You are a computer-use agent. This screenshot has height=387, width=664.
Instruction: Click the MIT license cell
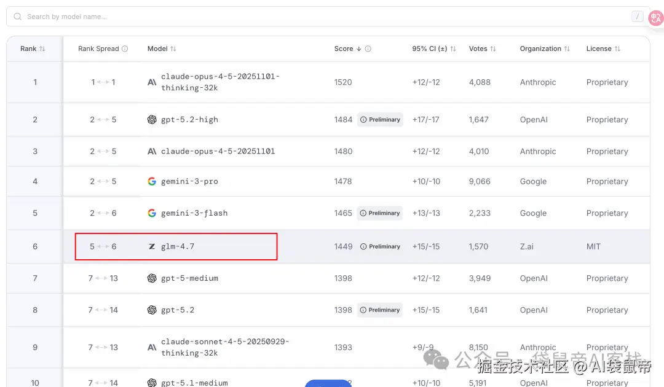(593, 246)
